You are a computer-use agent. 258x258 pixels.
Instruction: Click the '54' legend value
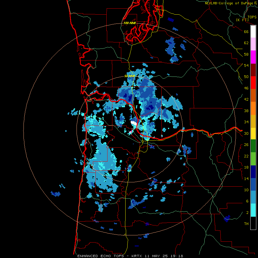pyautogui.click(x=246, y=65)
